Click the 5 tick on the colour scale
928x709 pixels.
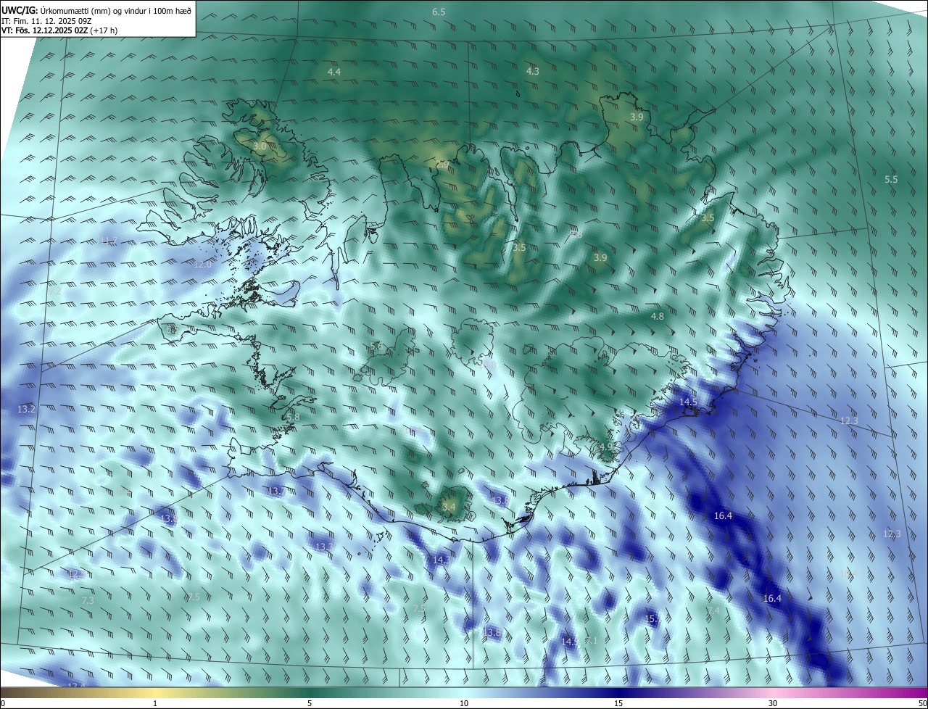coord(310,704)
